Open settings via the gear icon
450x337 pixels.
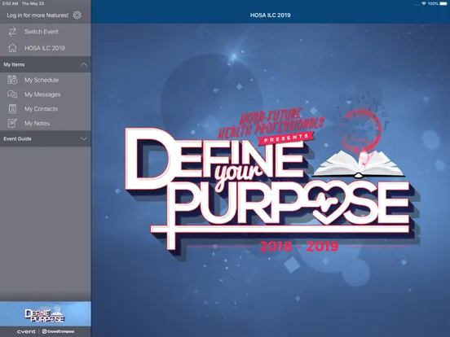77,15
